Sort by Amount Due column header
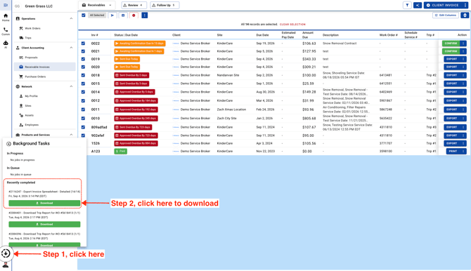Viewport: 471px width, 271px height. click(x=308, y=35)
